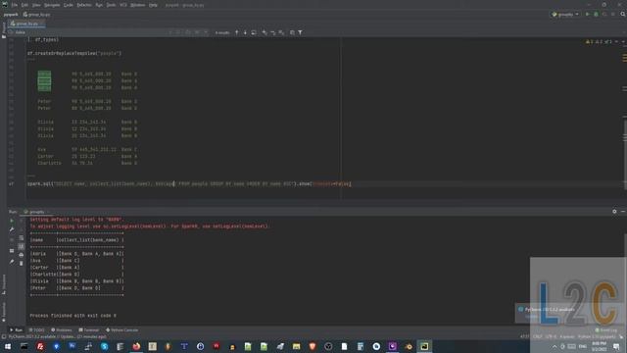The height and width of the screenshot is (353, 627).
Task: Open the File menu
Action: [x=15, y=5]
